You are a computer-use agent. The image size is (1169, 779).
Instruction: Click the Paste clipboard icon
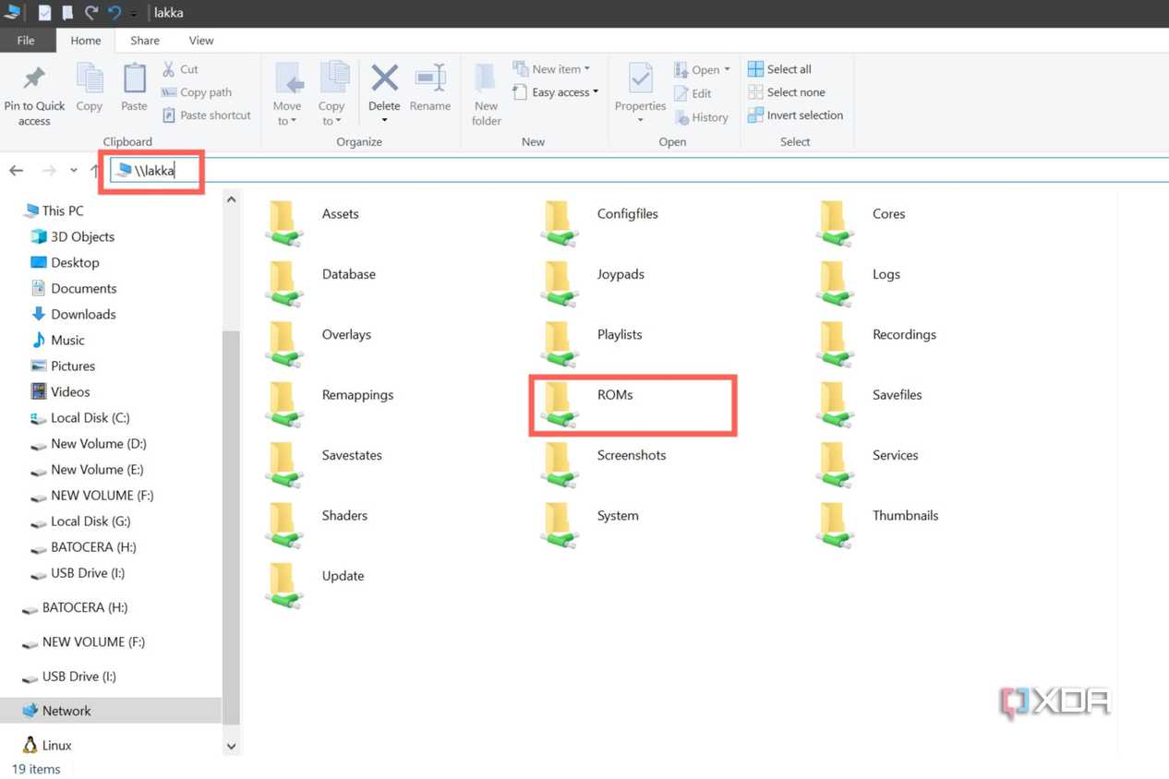point(134,79)
